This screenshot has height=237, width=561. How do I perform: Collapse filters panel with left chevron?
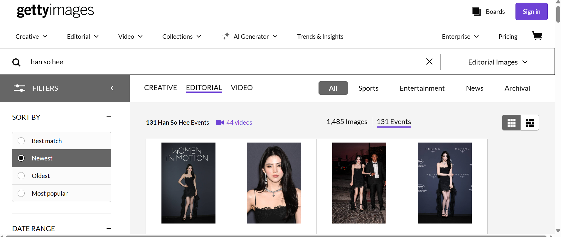point(112,88)
